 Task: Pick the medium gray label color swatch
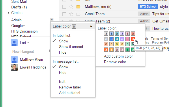tap(106, 39)
